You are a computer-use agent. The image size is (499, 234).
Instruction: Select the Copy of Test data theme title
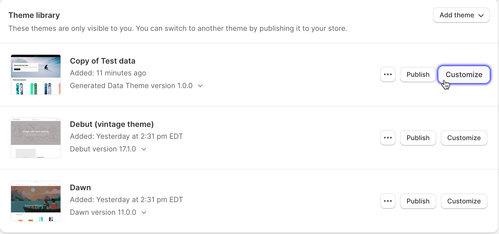(103, 61)
